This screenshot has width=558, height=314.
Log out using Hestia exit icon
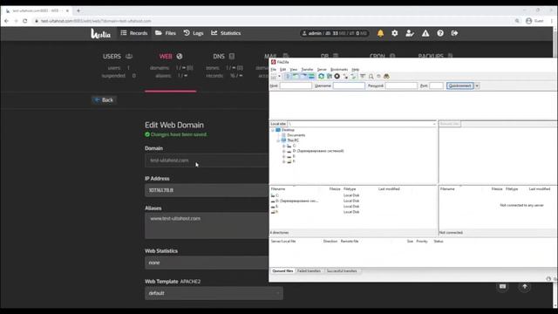(x=454, y=33)
